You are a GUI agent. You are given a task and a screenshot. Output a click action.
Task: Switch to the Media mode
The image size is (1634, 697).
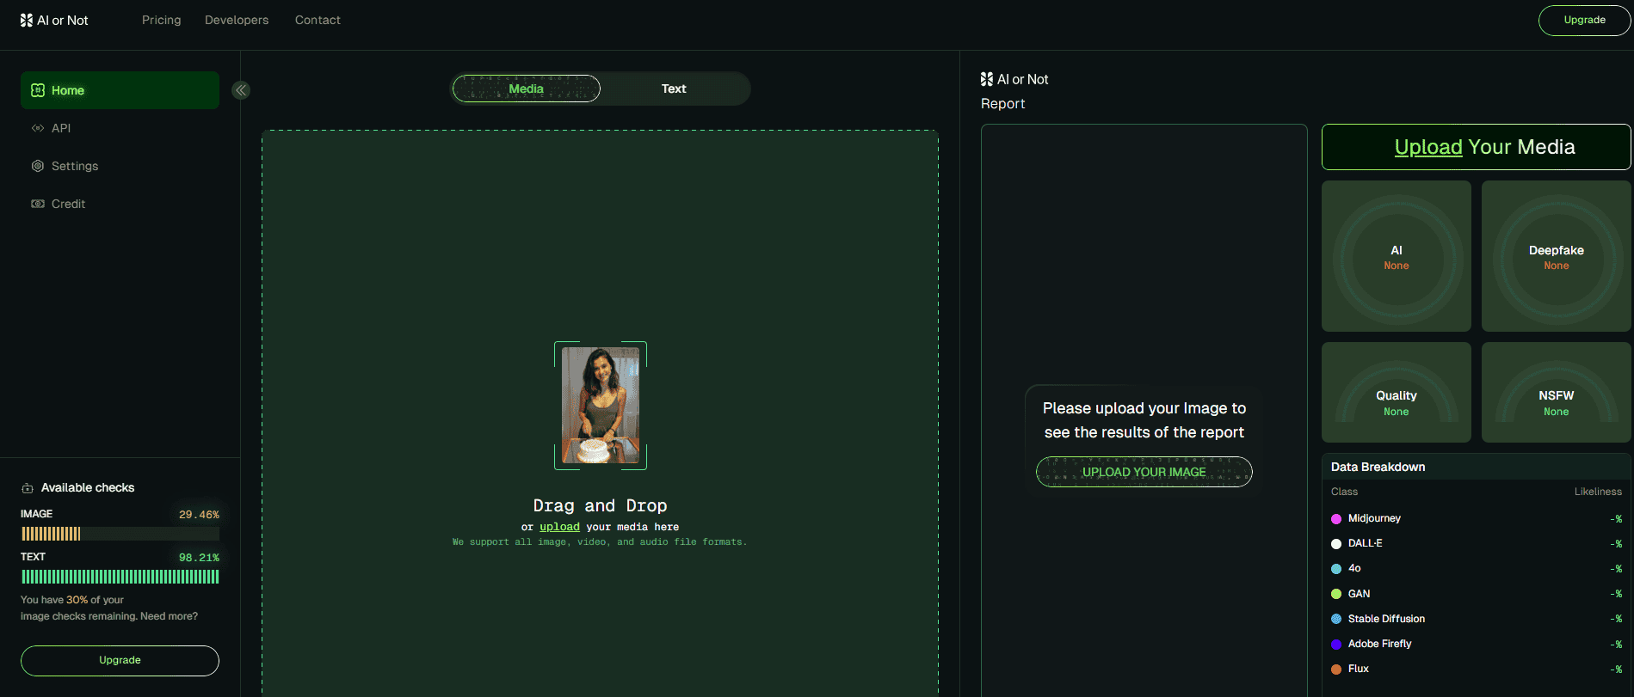pos(526,89)
